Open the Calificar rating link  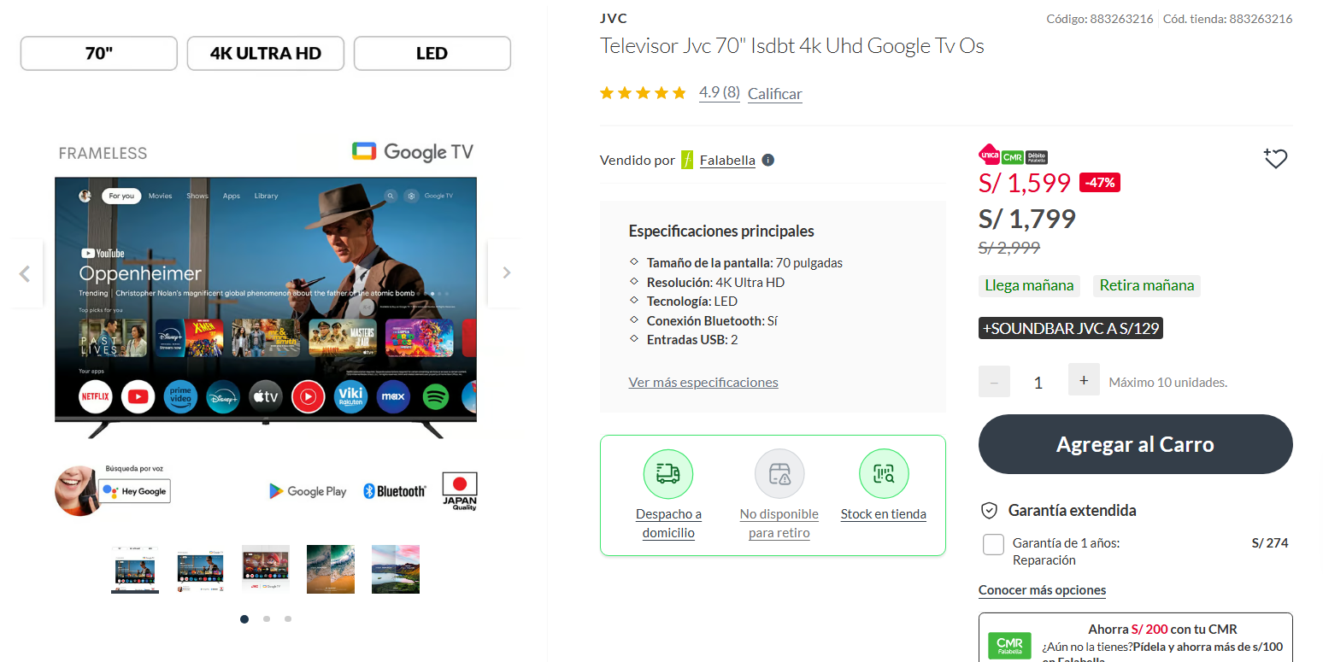774,94
